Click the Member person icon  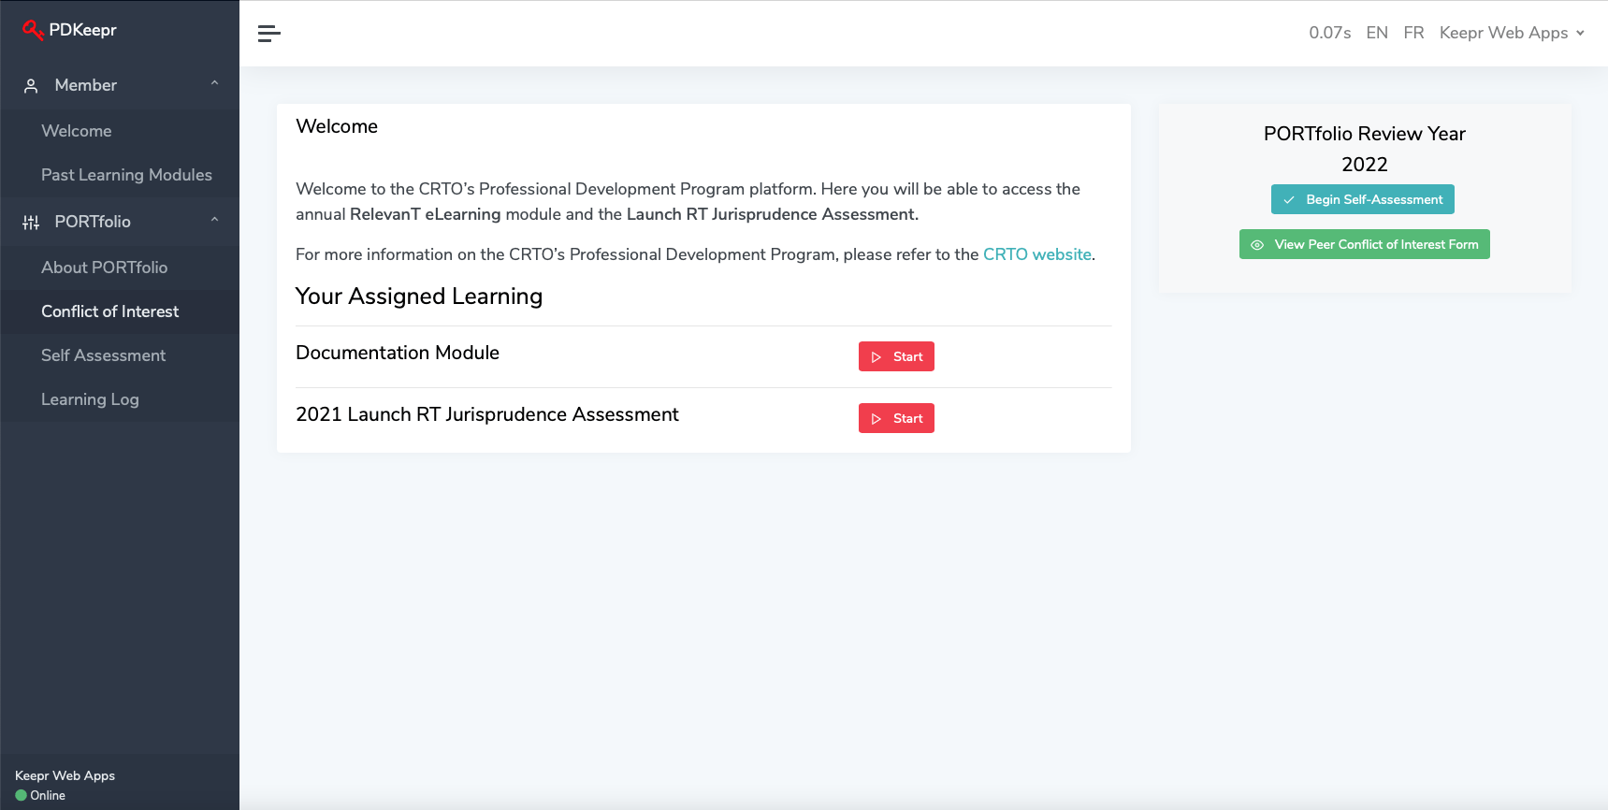[31, 86]
